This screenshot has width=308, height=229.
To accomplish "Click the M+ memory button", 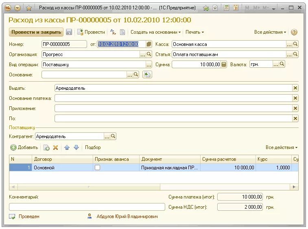I will [x=257, y=8].
